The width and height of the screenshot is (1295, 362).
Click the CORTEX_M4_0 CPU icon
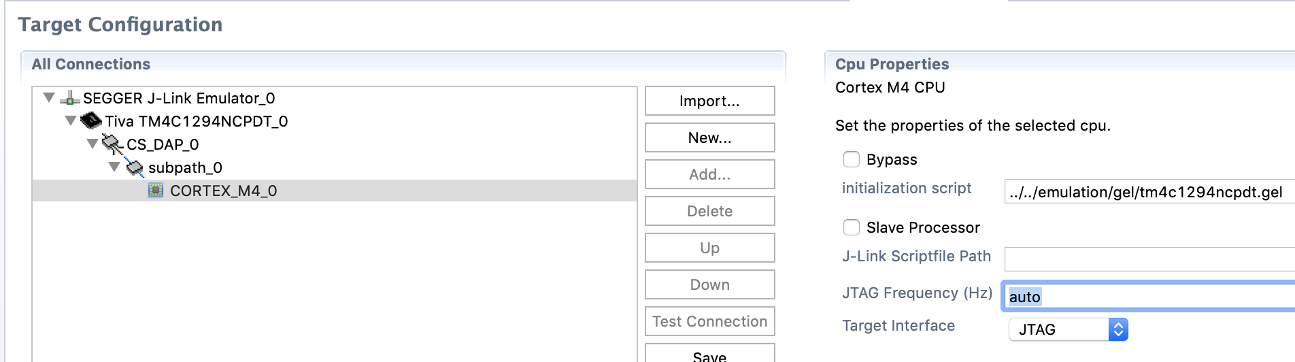[x=156, y=191]
